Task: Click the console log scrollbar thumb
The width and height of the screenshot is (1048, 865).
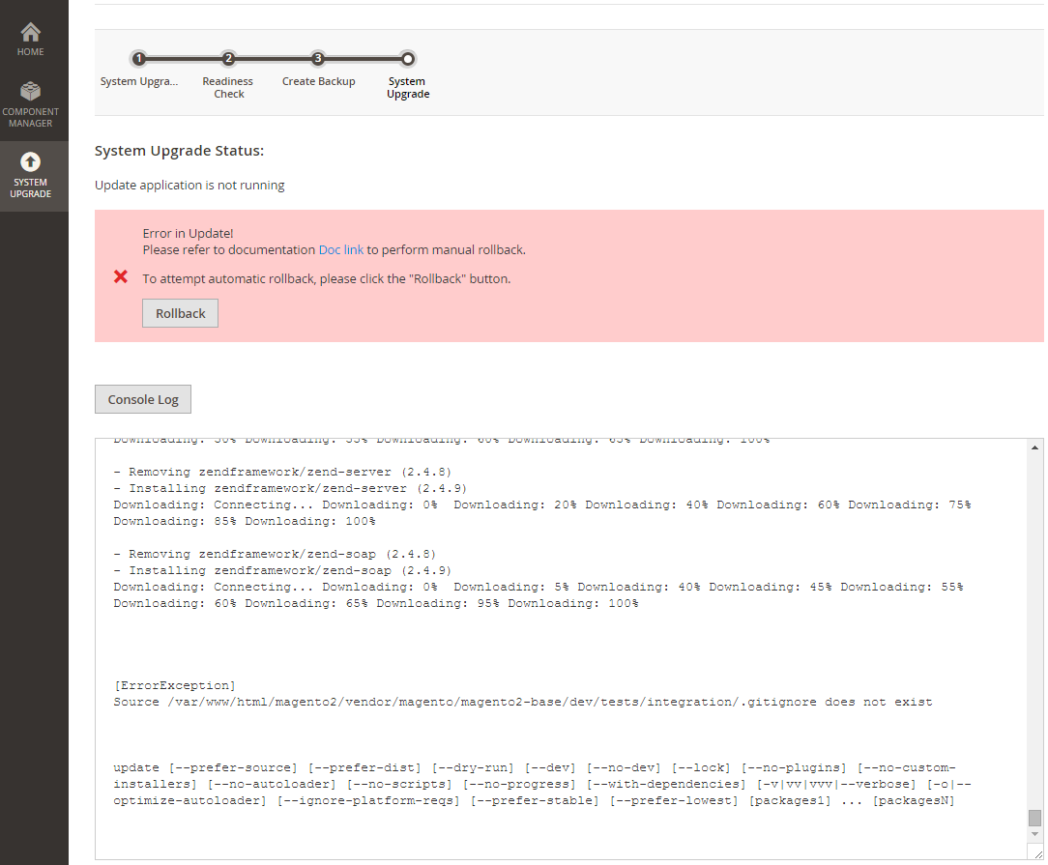Action: tap(1034, 818)
